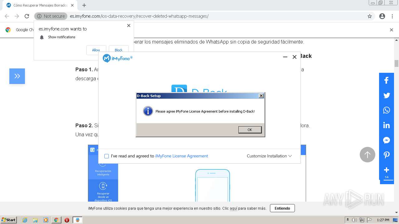Open the 'aquí' cookie info link
Viewport: 399px width, 224px height.
click(233, 208)
